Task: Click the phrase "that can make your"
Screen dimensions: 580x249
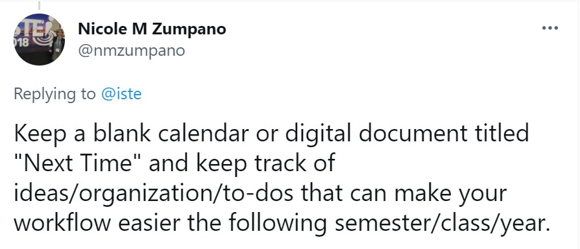Action: pyautogui.click(x=404, y=195)
